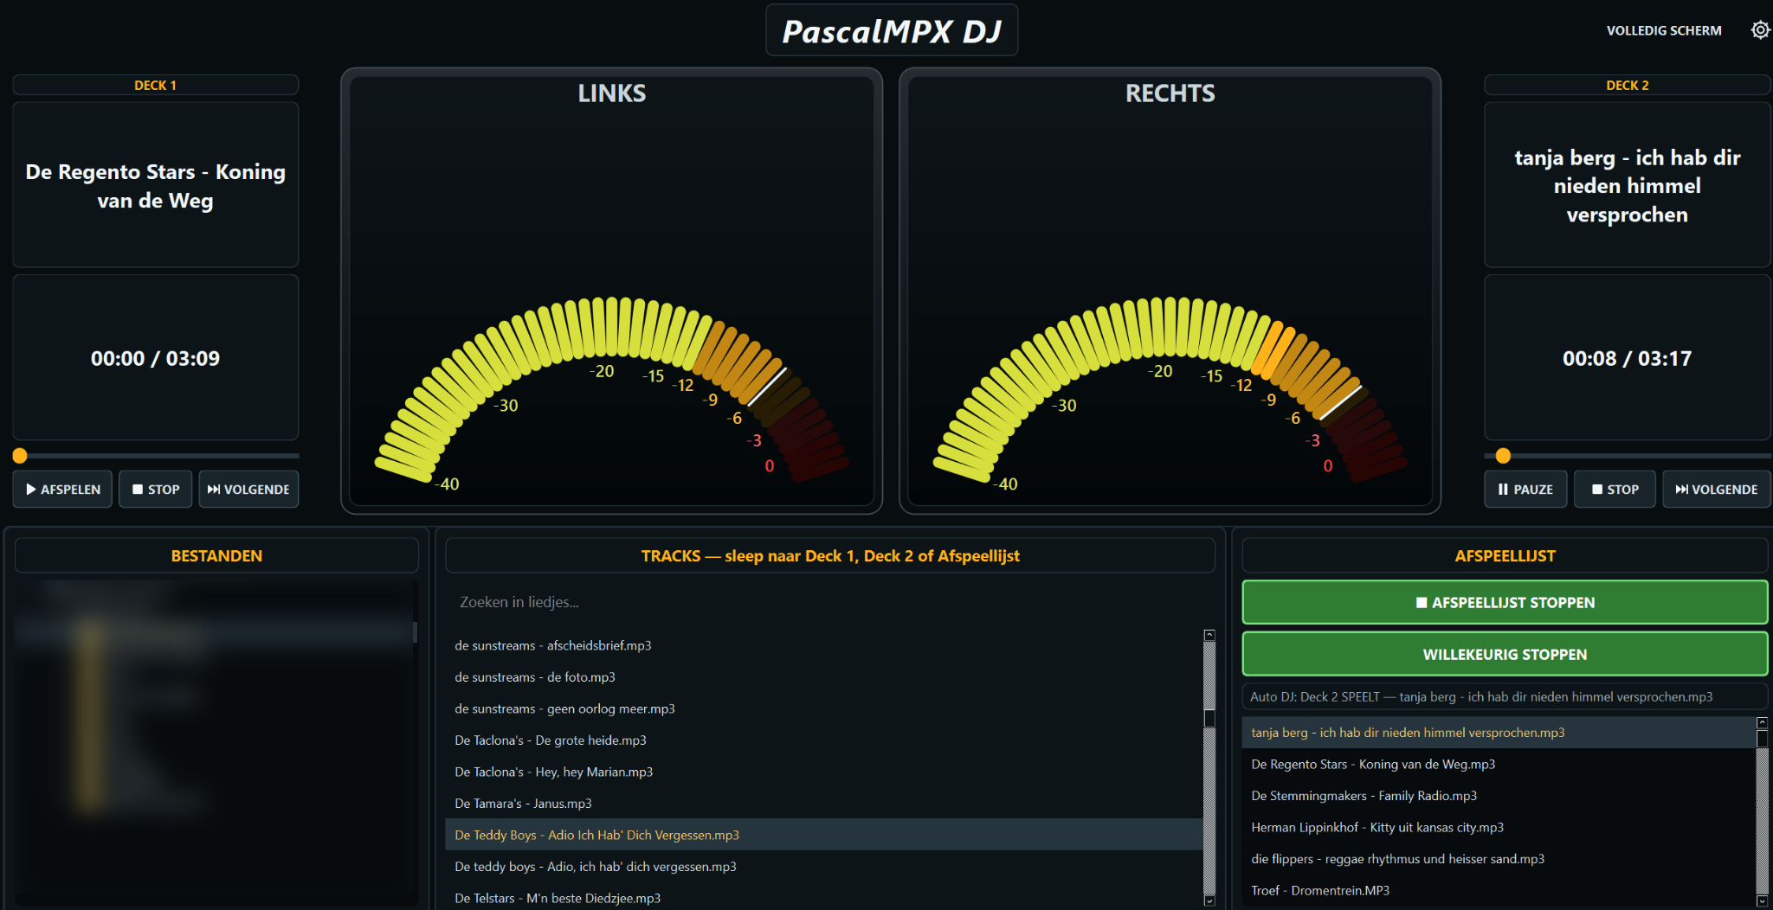
Task: Select track de sunstreams - afscheidsbrief.mp3
Action: 823,645
